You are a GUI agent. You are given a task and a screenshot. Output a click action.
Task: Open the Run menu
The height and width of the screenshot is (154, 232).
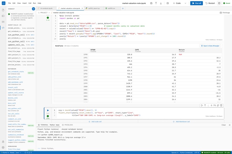point(35,3)
